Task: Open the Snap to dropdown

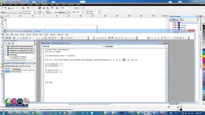Action: 81,8
